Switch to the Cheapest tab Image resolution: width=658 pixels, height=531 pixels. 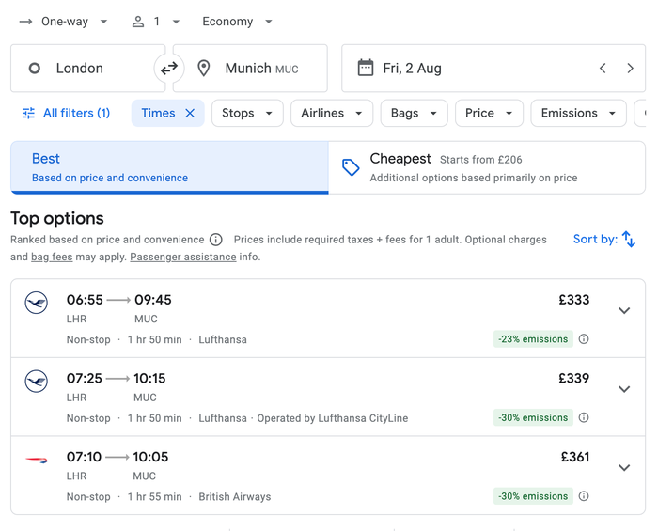pos(487,168)
